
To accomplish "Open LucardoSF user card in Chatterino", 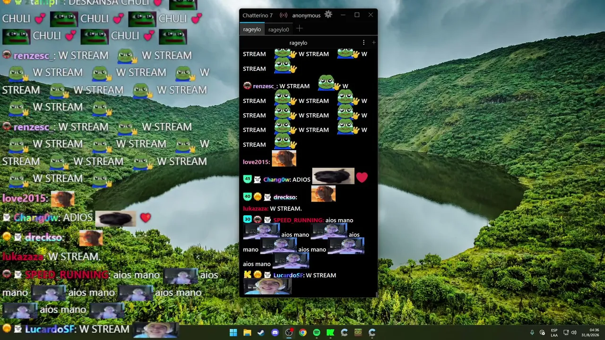I will 288,275.
